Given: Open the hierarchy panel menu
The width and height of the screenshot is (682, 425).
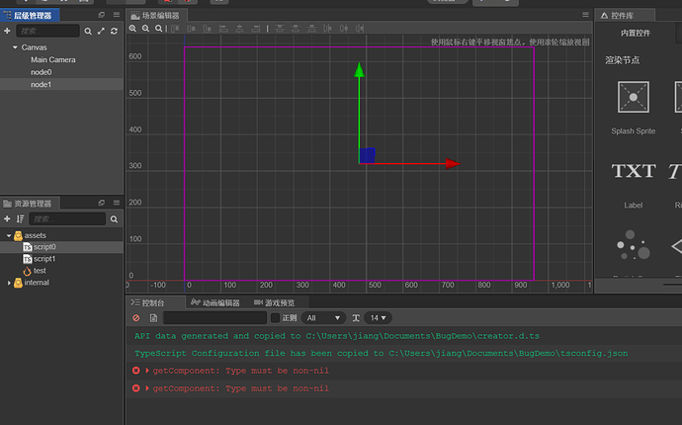Looking at the screenshot, I should pos(116,15).
